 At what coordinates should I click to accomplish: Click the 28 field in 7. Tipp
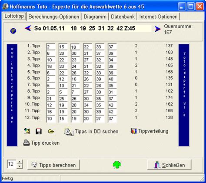click(100, 86)
